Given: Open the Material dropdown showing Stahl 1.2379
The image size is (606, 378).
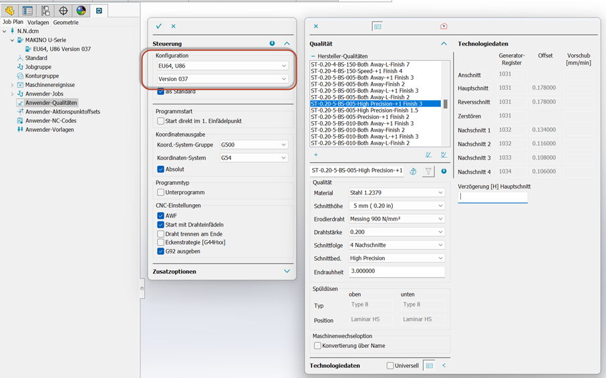Looking at the screenshot, I should point(397,193).
